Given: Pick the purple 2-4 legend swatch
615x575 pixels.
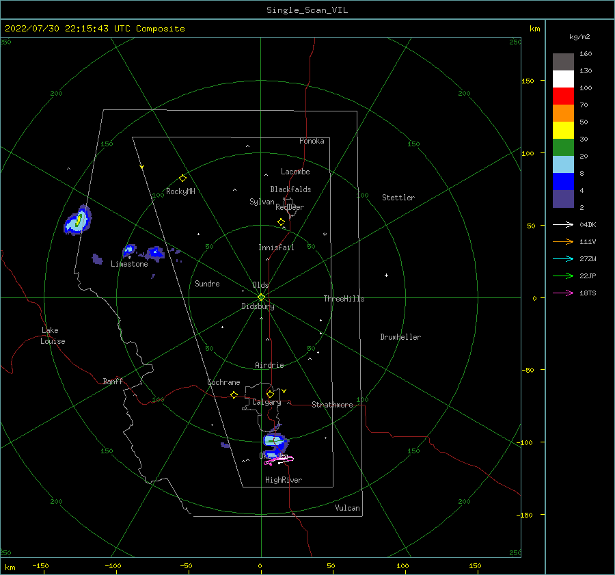Looking at the screenshot, I should (x=563, y=199).
